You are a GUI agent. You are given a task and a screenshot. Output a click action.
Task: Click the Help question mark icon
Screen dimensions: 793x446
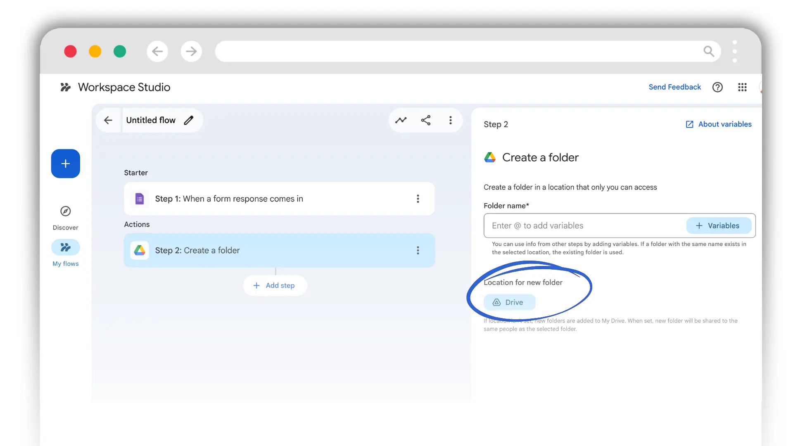(x=717, y=87)
